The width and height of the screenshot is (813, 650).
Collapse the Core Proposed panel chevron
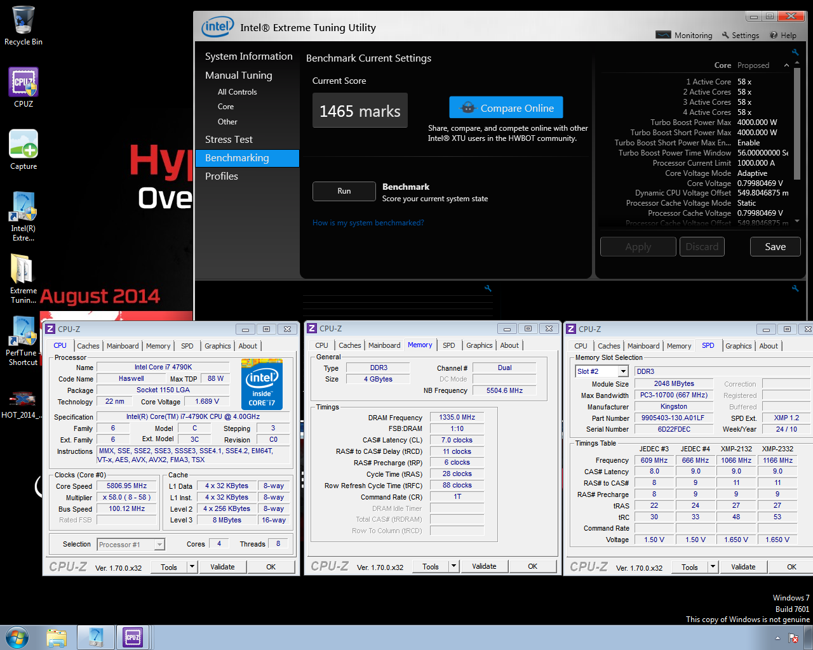786,65
